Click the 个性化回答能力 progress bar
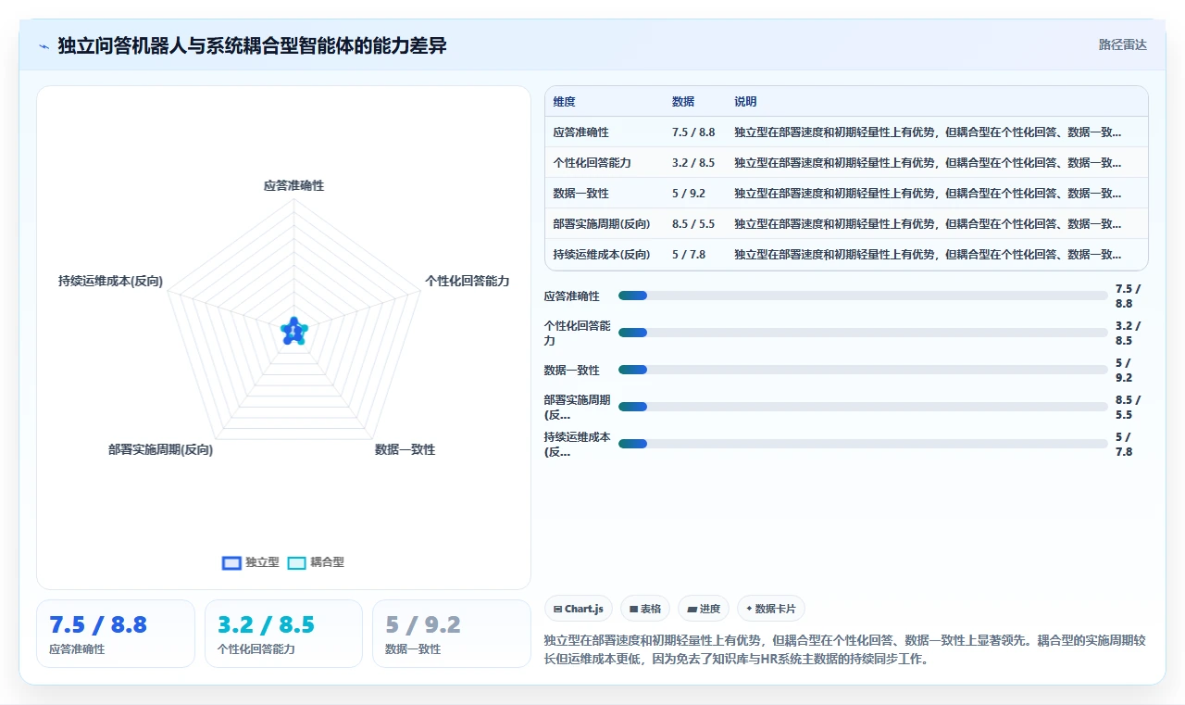The width and height of the screenshot is (1185, 705). point(863,333)
